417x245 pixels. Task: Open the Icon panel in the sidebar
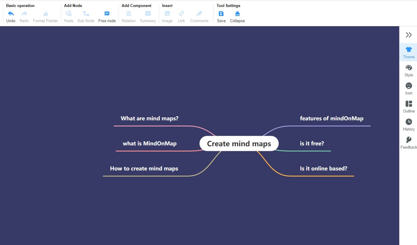(x=409, y=88)
